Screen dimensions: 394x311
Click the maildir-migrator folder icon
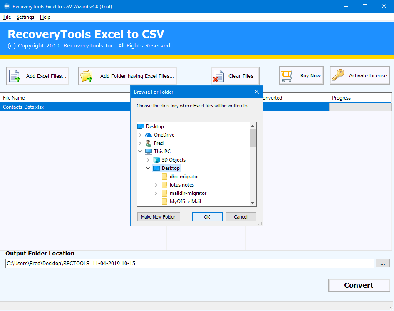tap(164, 193)
